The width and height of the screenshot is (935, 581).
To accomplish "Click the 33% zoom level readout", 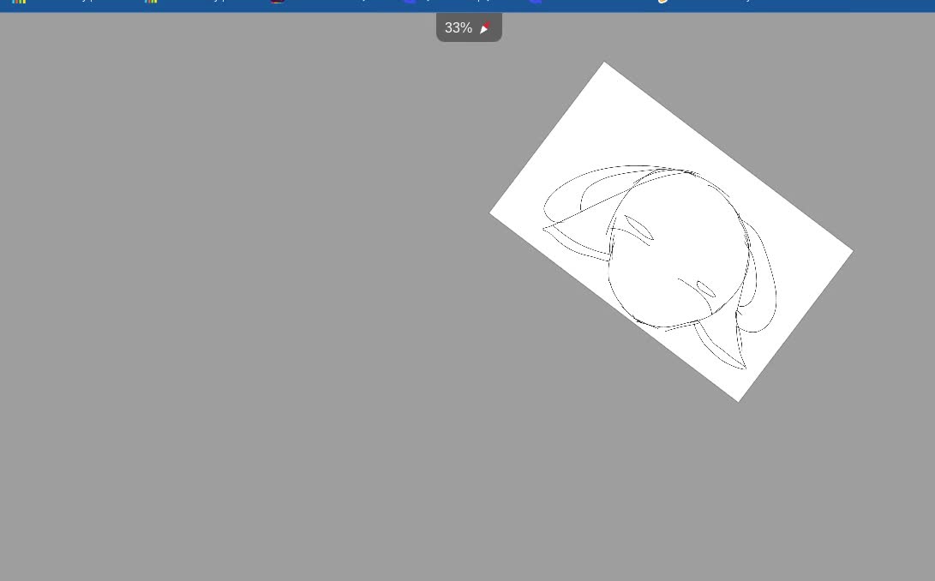I will click(458, 28).
